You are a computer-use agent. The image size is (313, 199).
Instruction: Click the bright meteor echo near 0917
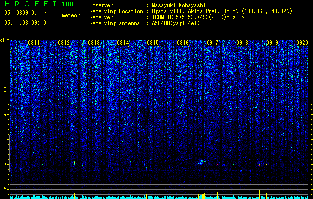(x=201, y=162)
